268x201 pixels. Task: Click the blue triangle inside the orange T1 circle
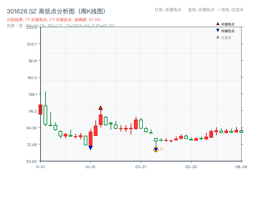coord(156,149)
